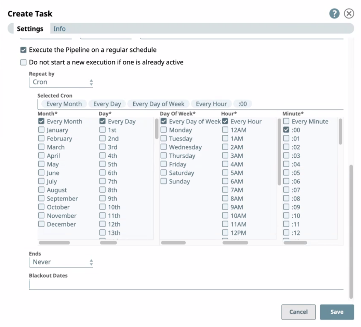Click the Every Month chip in Selected Cron
Screen dimensions: 361x327
(x=64, y=104)
